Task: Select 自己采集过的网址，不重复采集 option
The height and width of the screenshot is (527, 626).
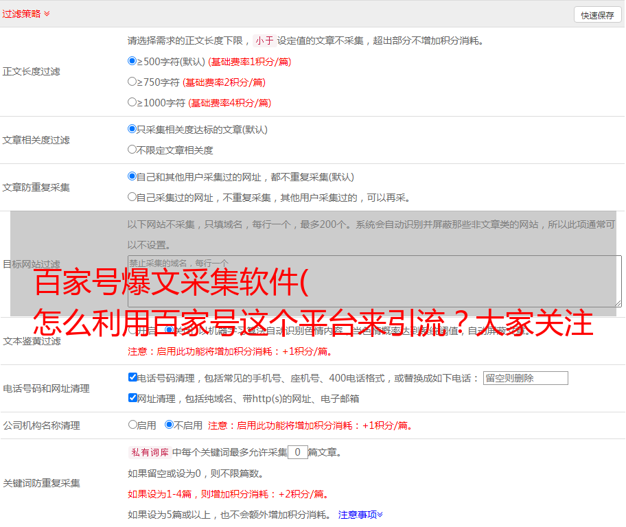Action: (x=132, y=197)
